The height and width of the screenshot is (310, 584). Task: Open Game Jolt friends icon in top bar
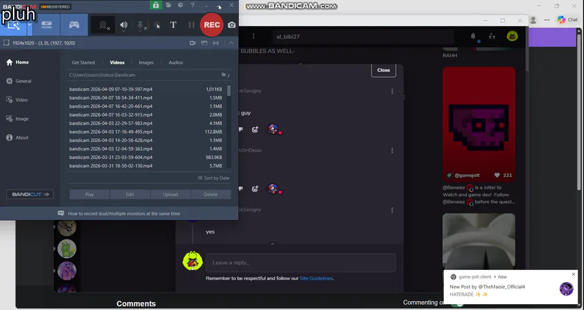(x=492, y=36)
